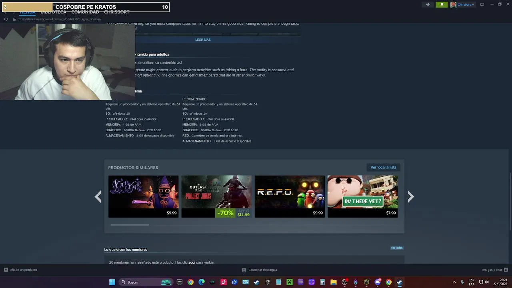512x288 pixels.
Task: Click the aquí link in mentors text
Action: [x=192, y=262]
